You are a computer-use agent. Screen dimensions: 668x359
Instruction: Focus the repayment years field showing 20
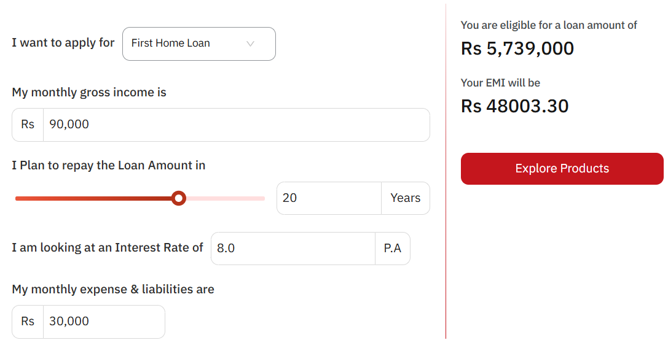click(329, 198)
